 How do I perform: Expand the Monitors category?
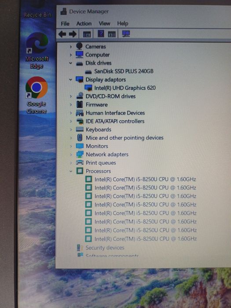[71, 146]
